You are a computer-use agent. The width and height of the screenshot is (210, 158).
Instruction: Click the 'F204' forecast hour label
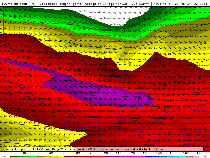point(157,4)
